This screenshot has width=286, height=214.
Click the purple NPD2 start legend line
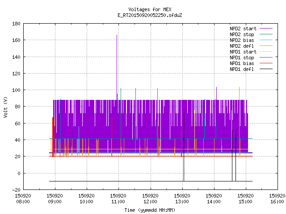pos(266,29)
